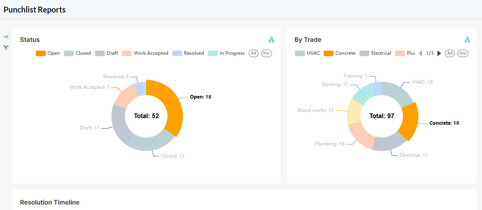The width and height of the screenshot is (482, 210).
Task: Toggle In Progress legend item
Action: [226, 53]
